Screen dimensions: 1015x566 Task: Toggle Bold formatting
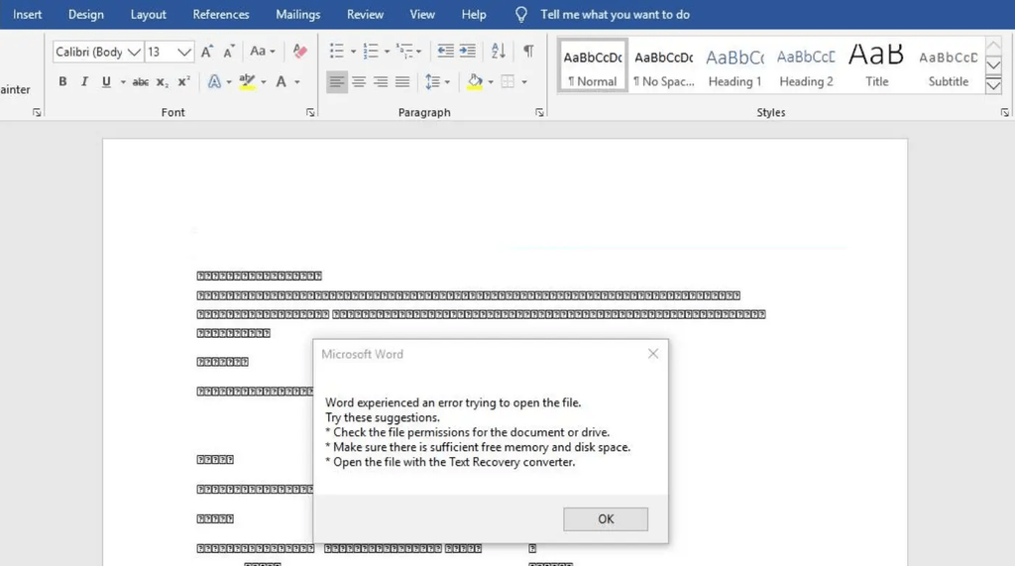(62, 82)
